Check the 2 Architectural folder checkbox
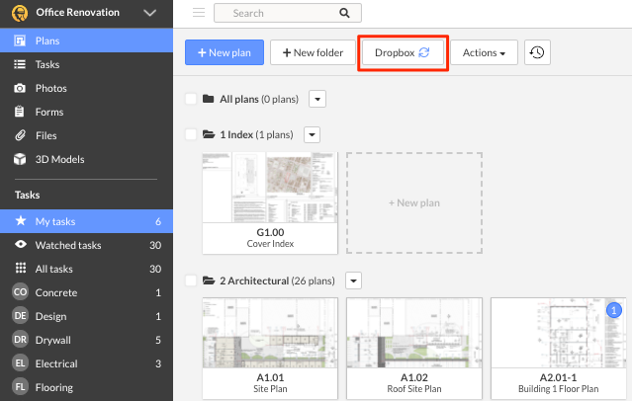Screen dimensions: 632x401 tap(191, 281)
